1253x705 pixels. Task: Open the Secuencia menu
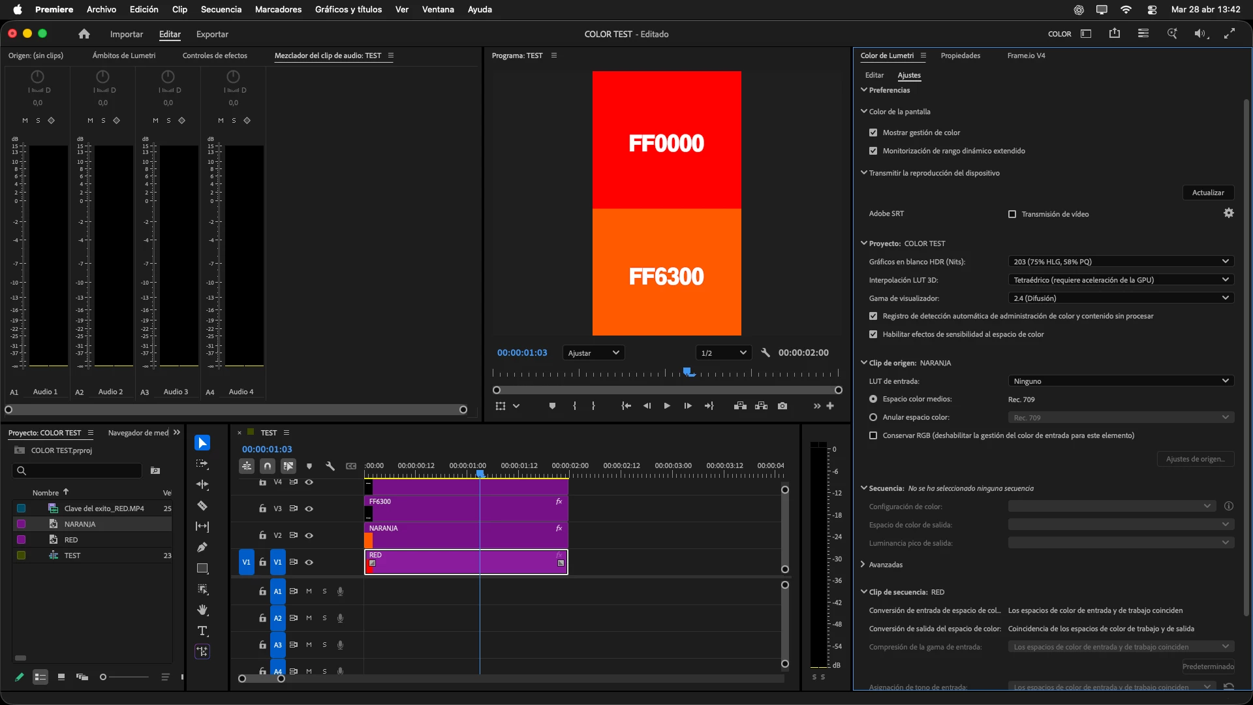click(221, 10)
